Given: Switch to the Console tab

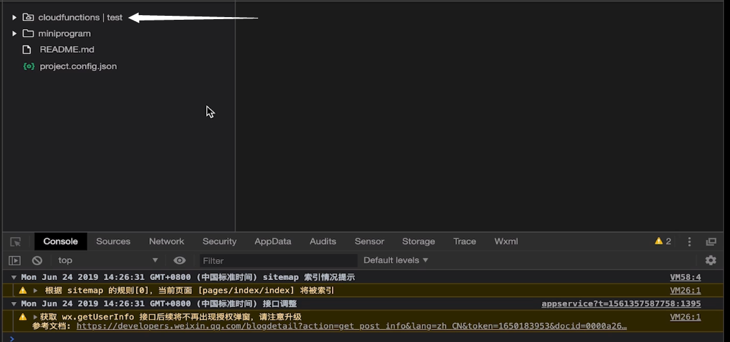Looking at the screenshot, I should [61, 242].
